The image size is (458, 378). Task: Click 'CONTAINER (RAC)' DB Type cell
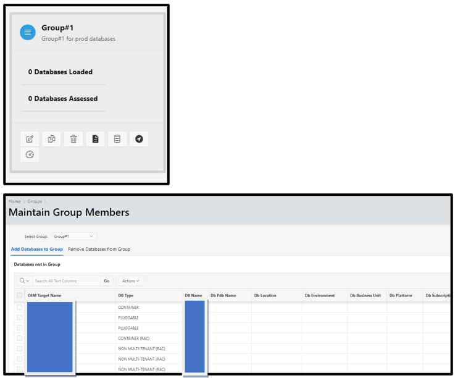(x=134, y=338)
